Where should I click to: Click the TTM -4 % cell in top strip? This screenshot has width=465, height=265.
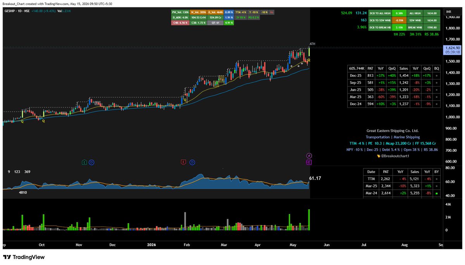(x=241, y=12)
